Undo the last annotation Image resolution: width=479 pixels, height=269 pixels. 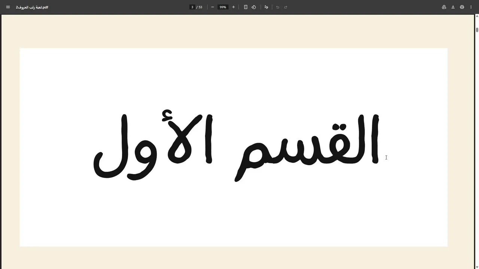278,7
